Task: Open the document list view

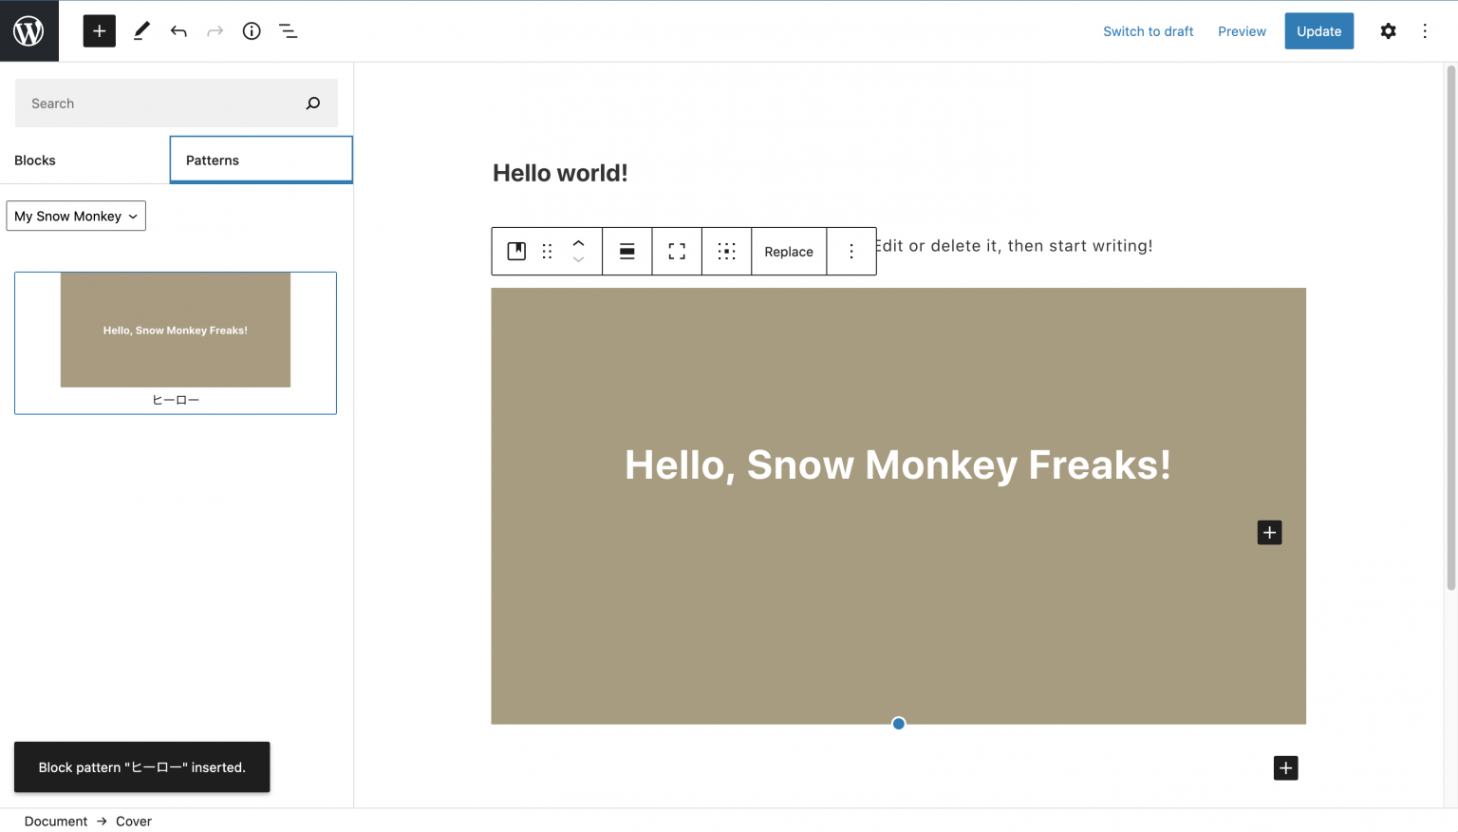Action: (x=288, y=30)
